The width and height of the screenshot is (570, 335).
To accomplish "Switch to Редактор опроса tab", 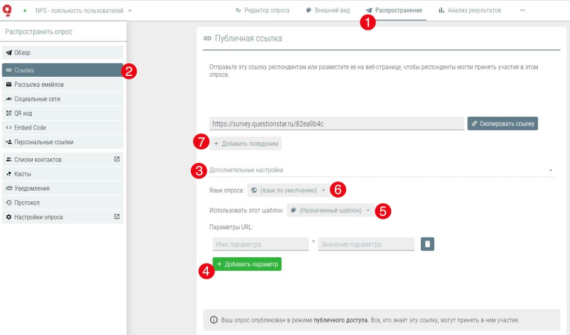I will [x=262, y=10].
